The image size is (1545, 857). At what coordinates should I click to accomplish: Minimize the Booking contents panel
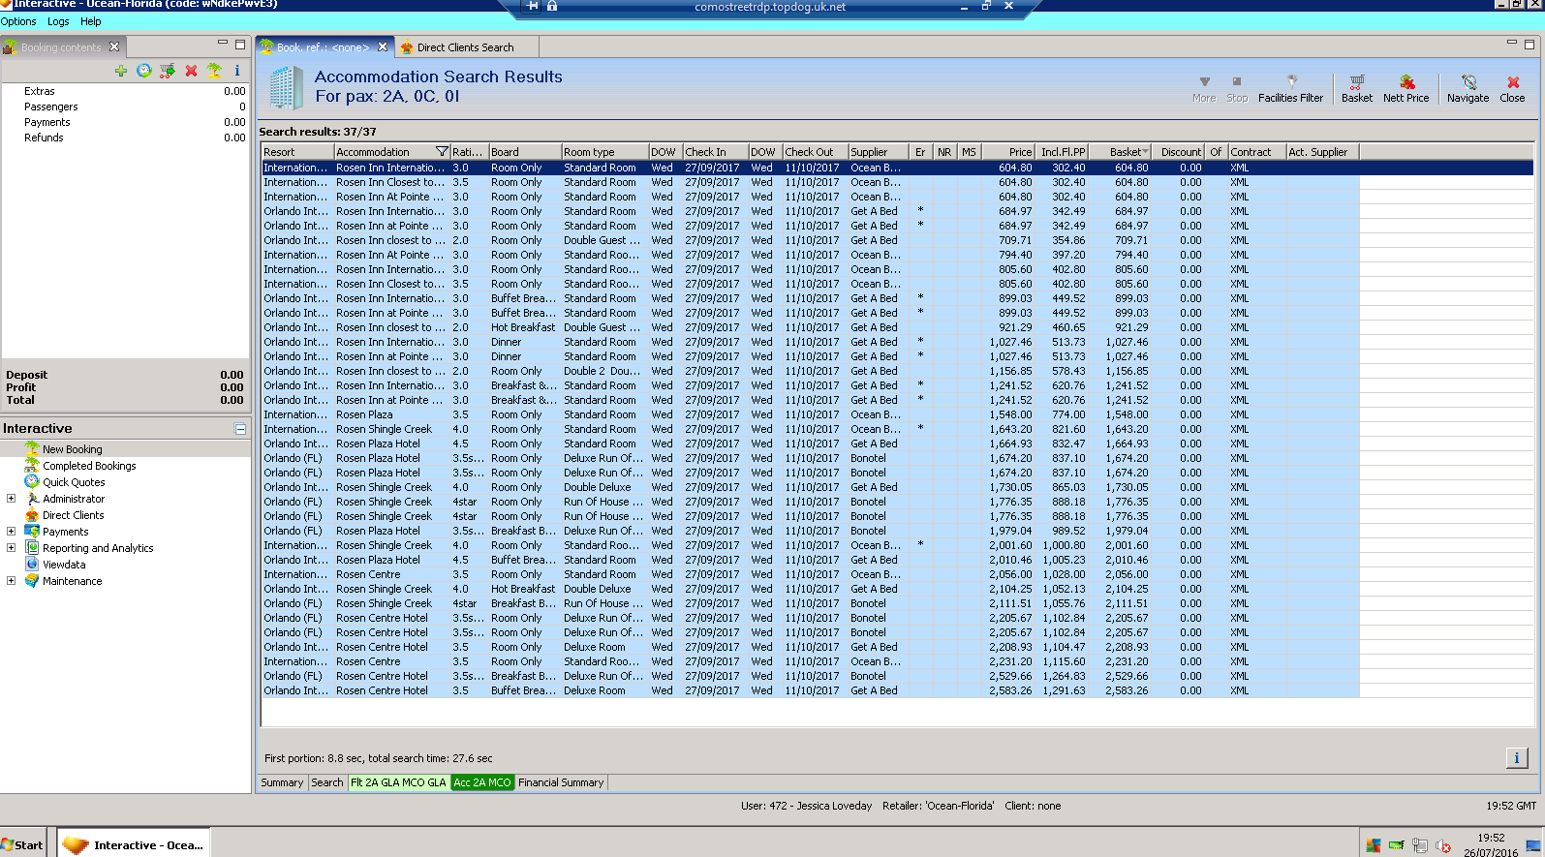pos(223,44)
